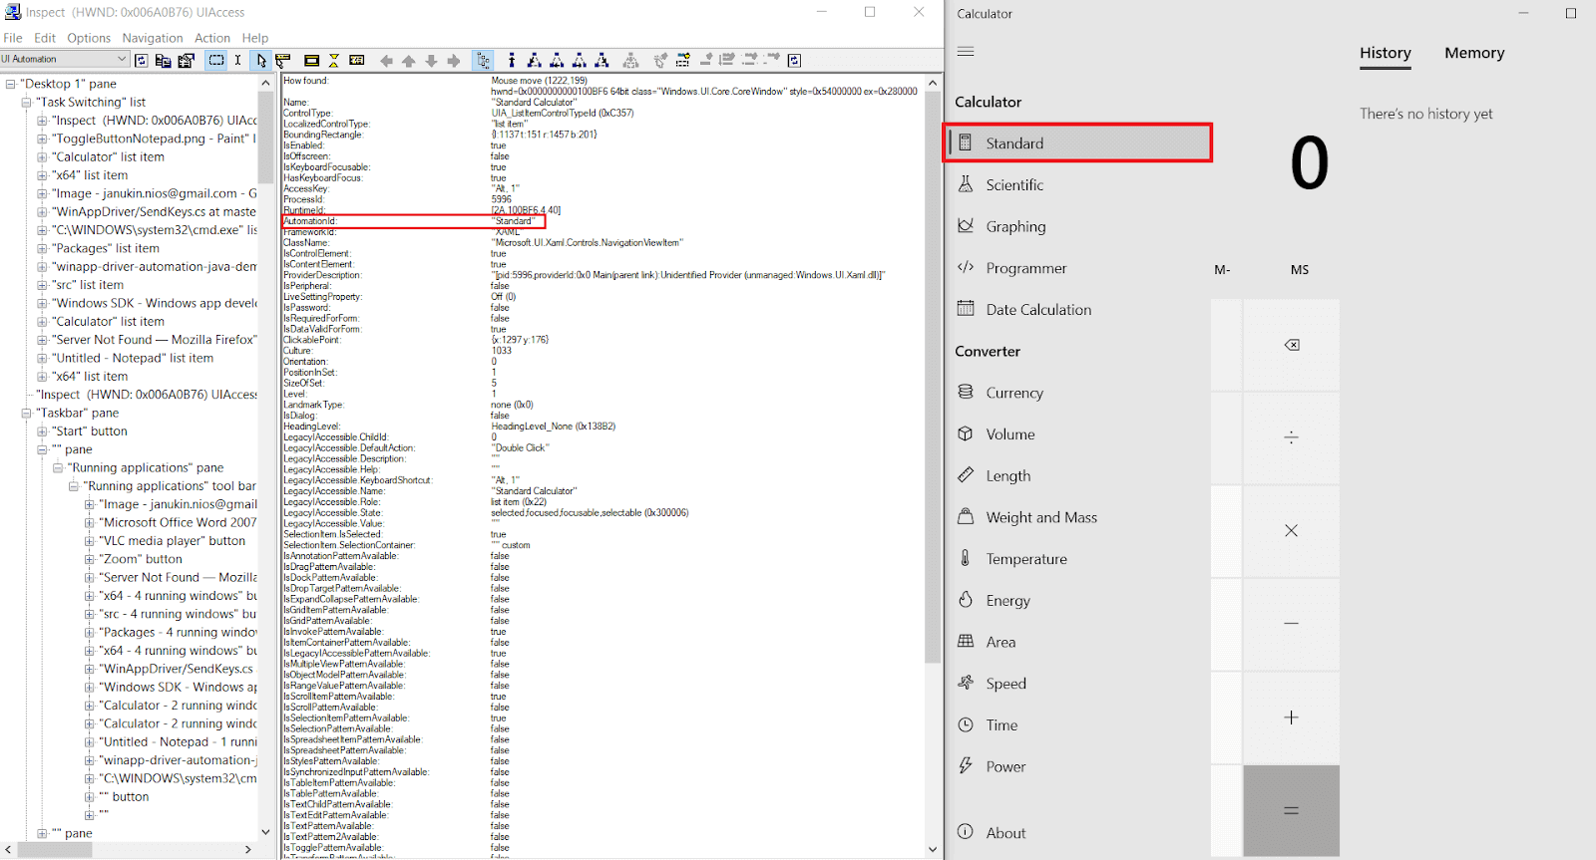Click the Power lightning bolt icon
Image resolution: width=1596 pixels, height=860 pixels.
coord(966,766)
